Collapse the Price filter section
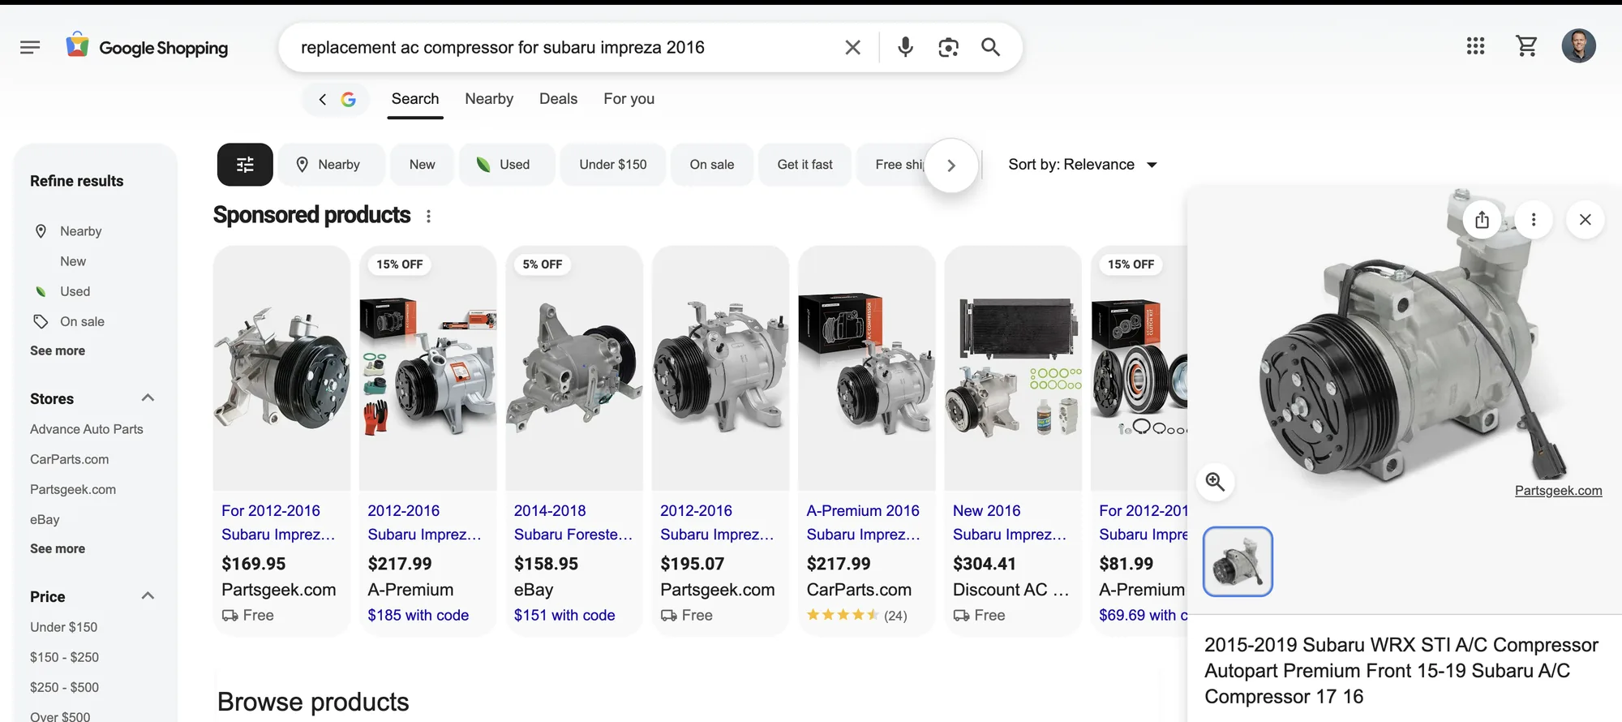The image size is (1622, 722). tap(148, 596)
